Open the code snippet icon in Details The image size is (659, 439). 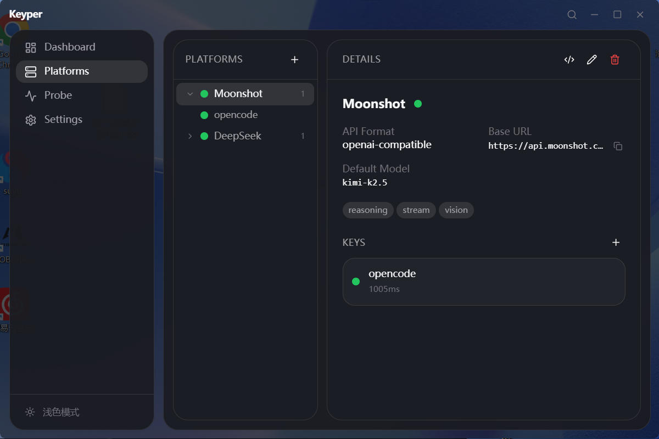tap(569, 60)
